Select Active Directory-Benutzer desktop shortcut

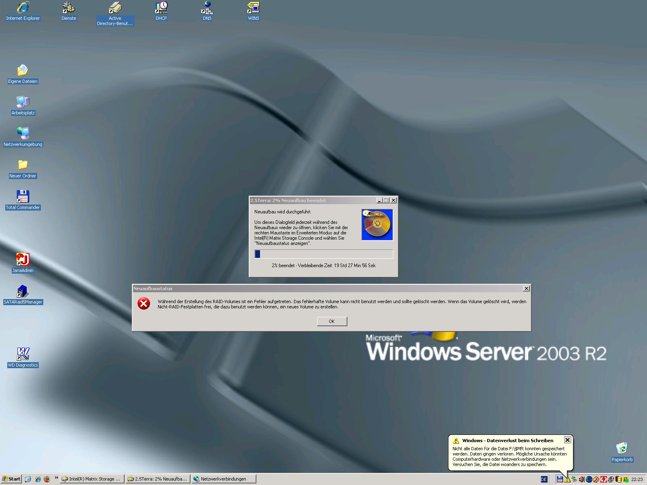tap(115, 14)
